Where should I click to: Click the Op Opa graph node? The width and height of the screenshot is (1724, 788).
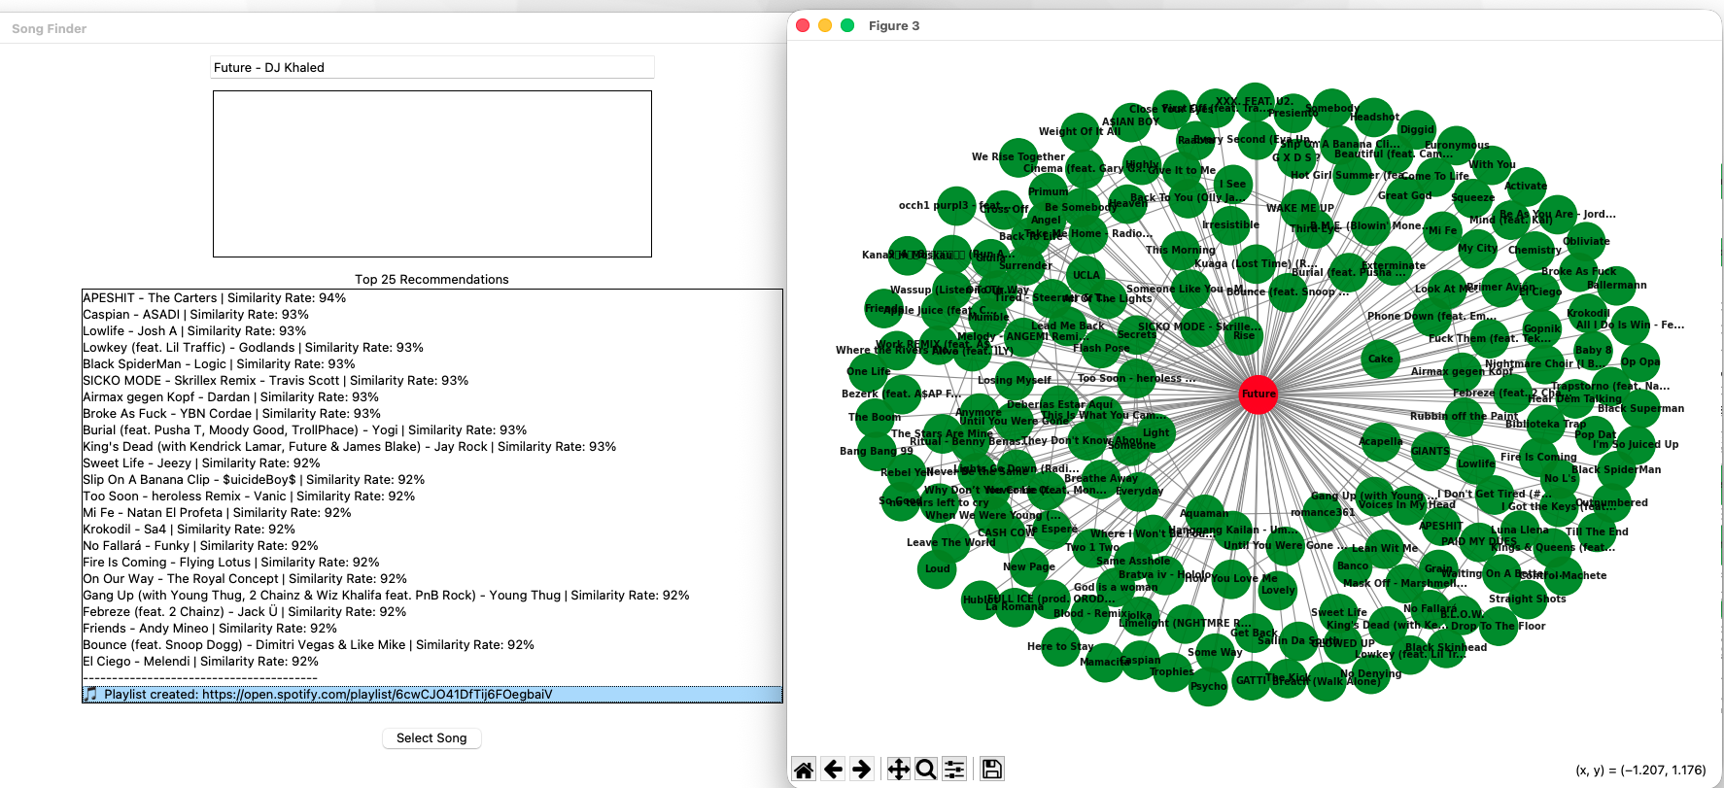click(x=1640, y=361)
